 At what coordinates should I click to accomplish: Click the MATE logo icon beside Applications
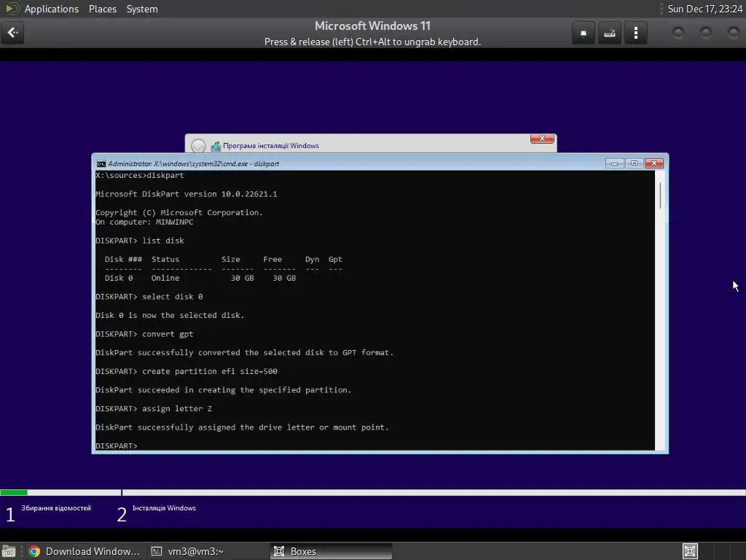click(12, 9)
